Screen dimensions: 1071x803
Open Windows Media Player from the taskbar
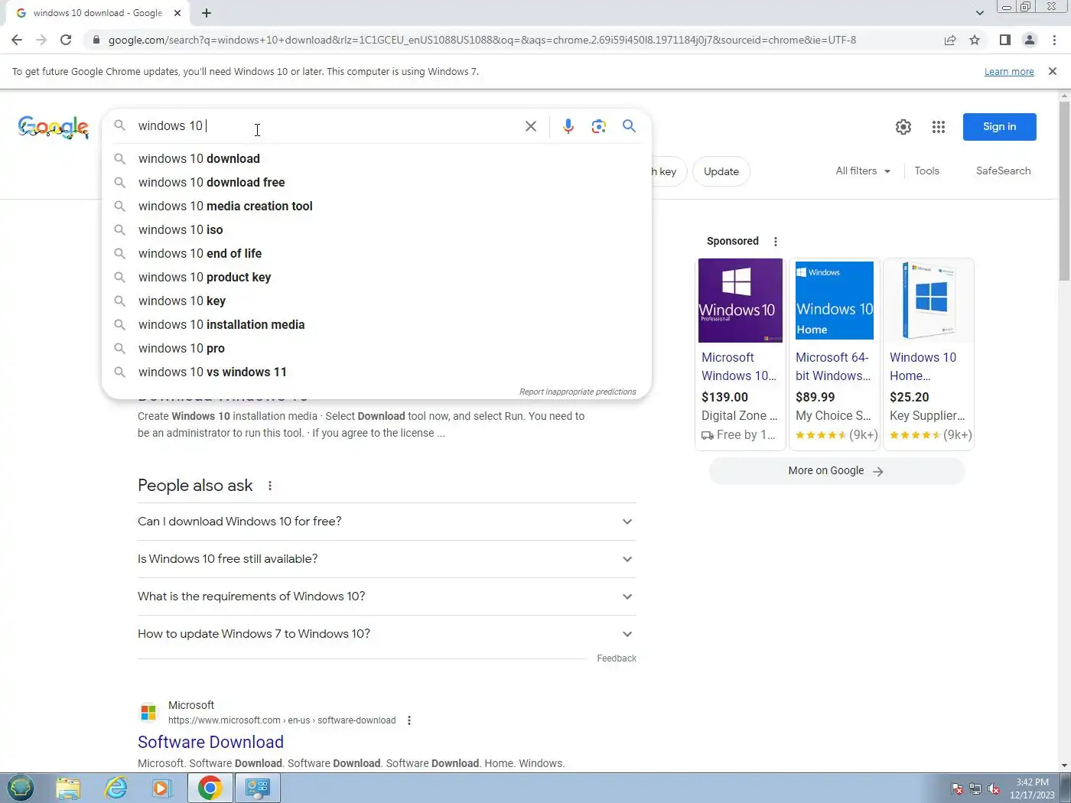pyautogui.click(x=162, y=788)
